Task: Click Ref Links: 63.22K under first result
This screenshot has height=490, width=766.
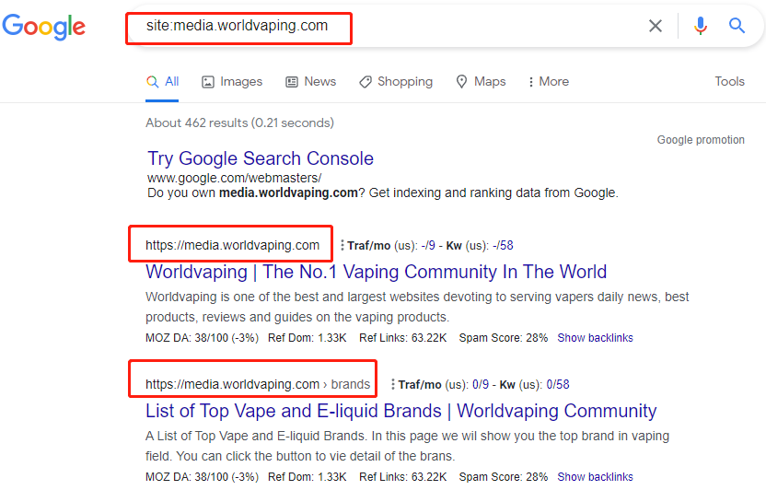Action: (402, 338)
